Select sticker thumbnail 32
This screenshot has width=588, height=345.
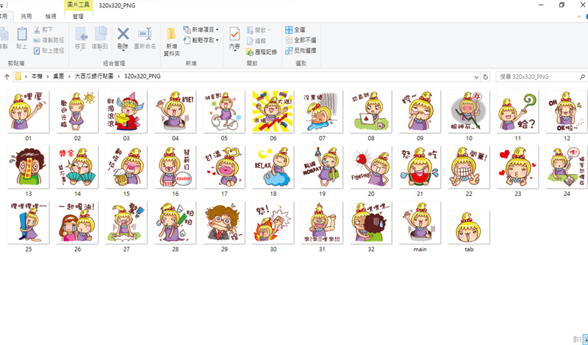tap(371, 222)
